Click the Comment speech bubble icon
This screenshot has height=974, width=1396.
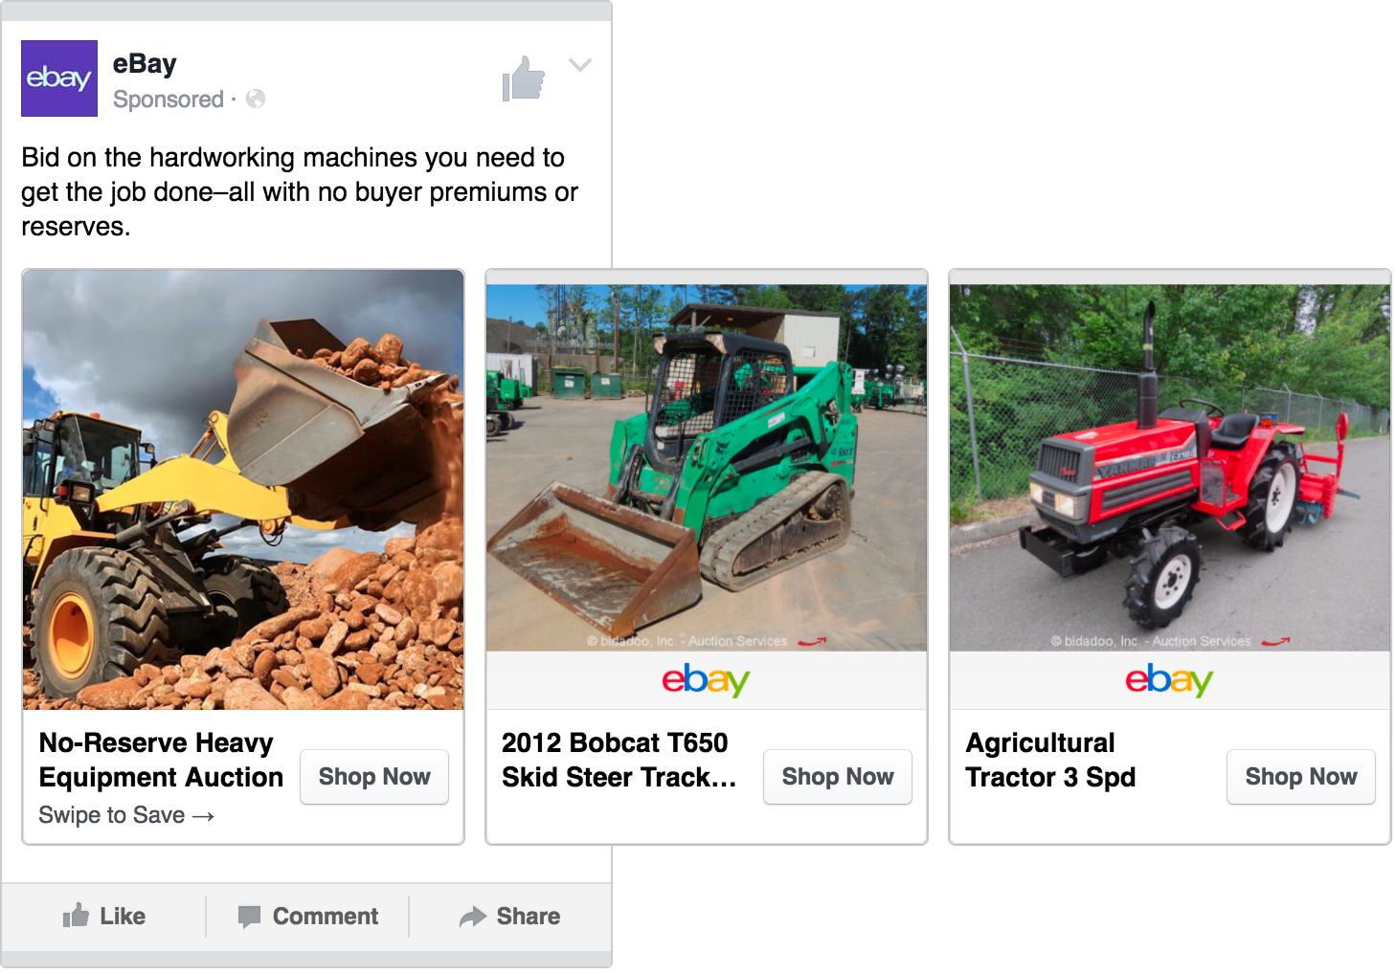click(249, 916)
